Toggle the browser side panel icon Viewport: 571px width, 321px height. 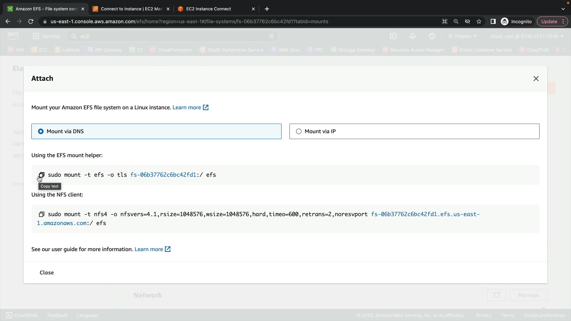pyautogui.click(x=493, y=21)
